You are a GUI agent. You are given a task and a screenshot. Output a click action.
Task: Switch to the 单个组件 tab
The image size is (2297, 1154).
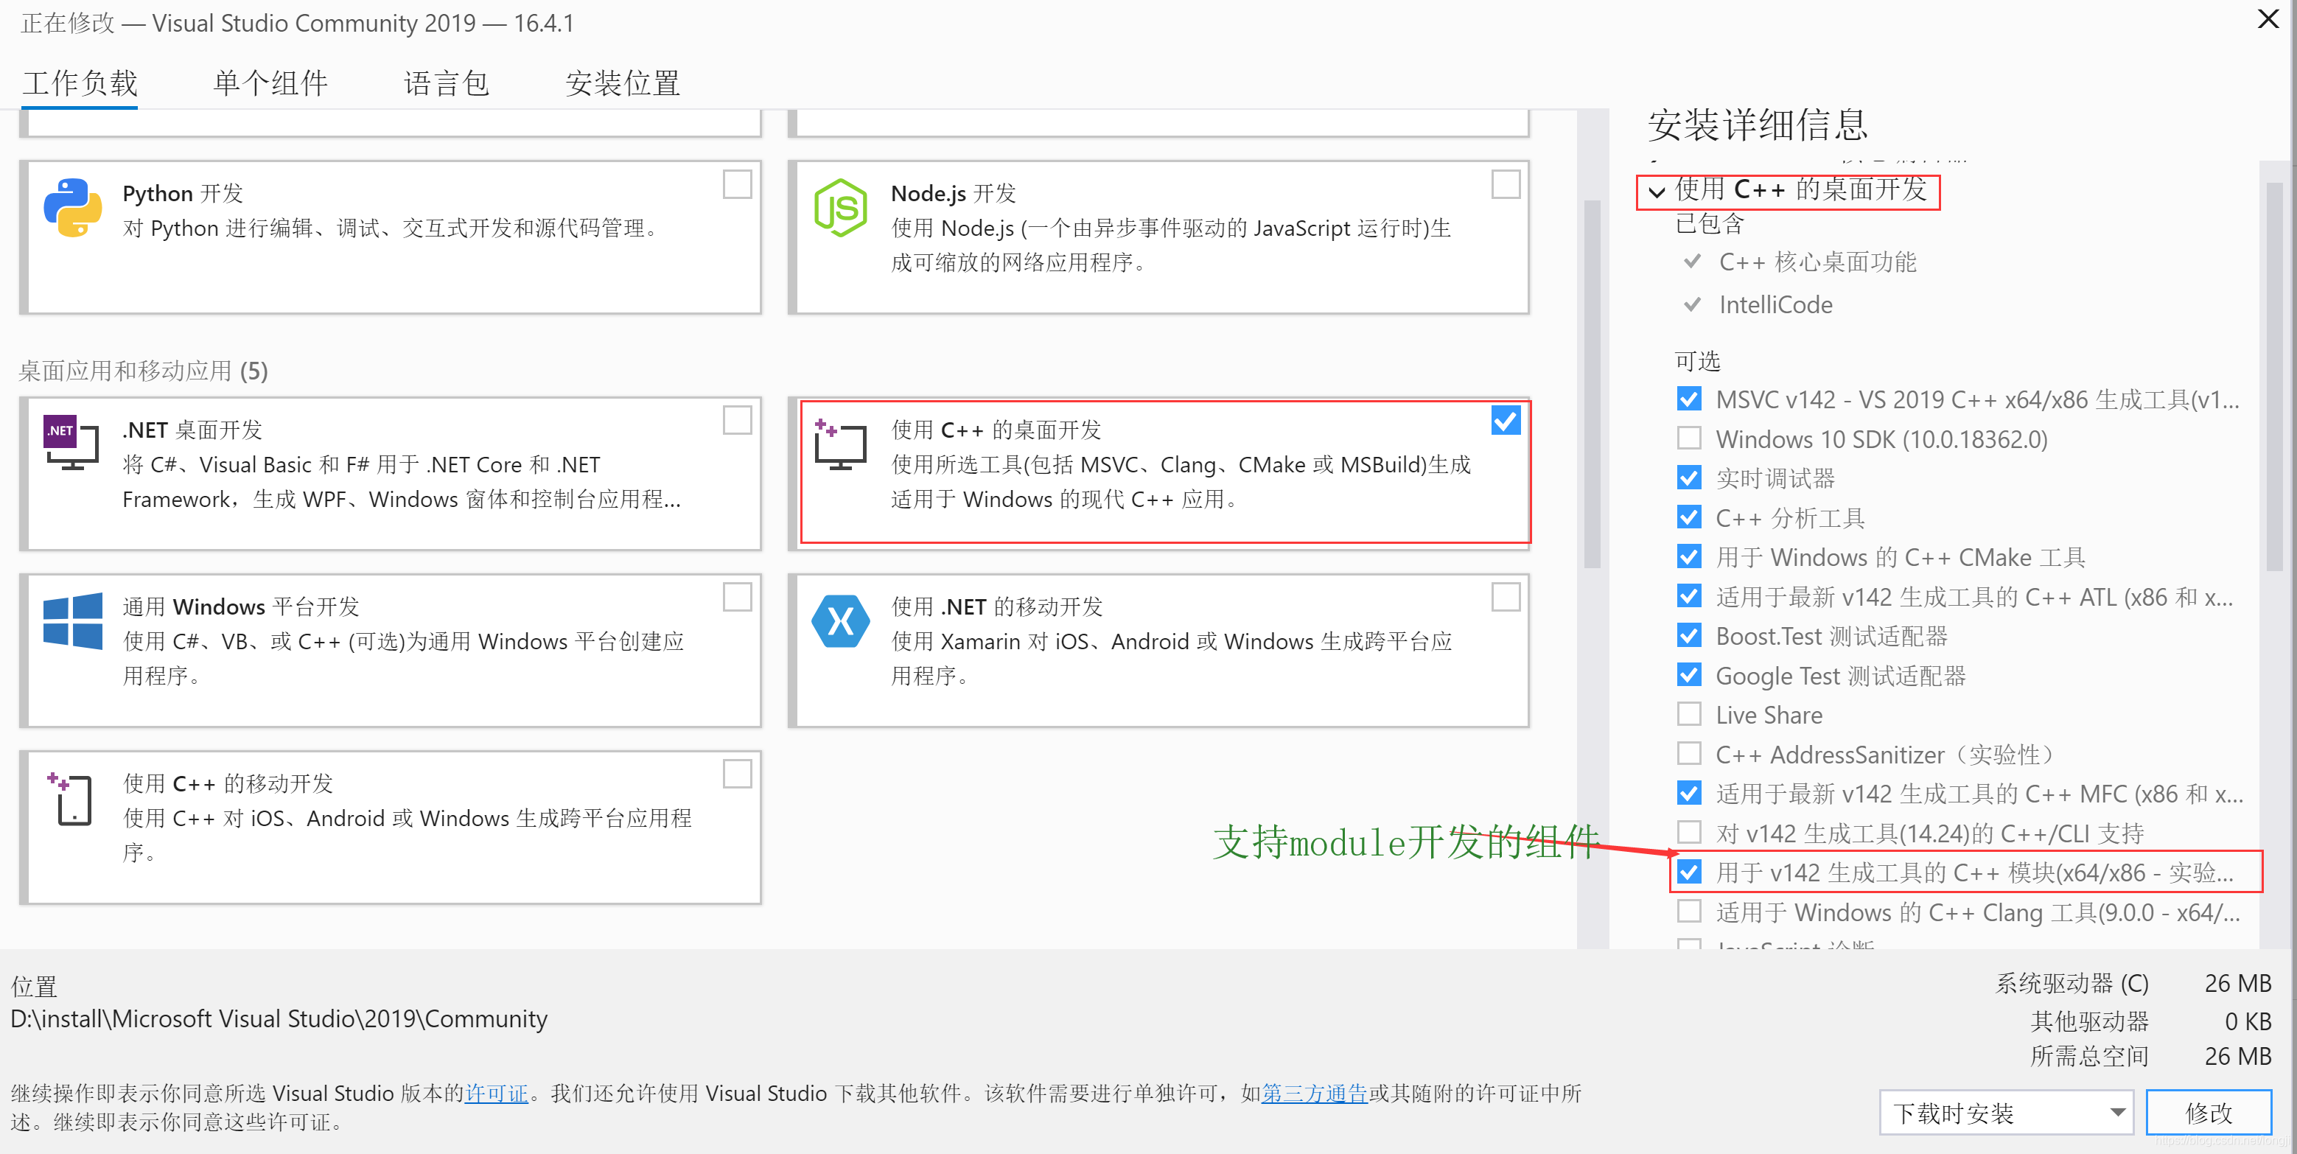coord(270,84)
